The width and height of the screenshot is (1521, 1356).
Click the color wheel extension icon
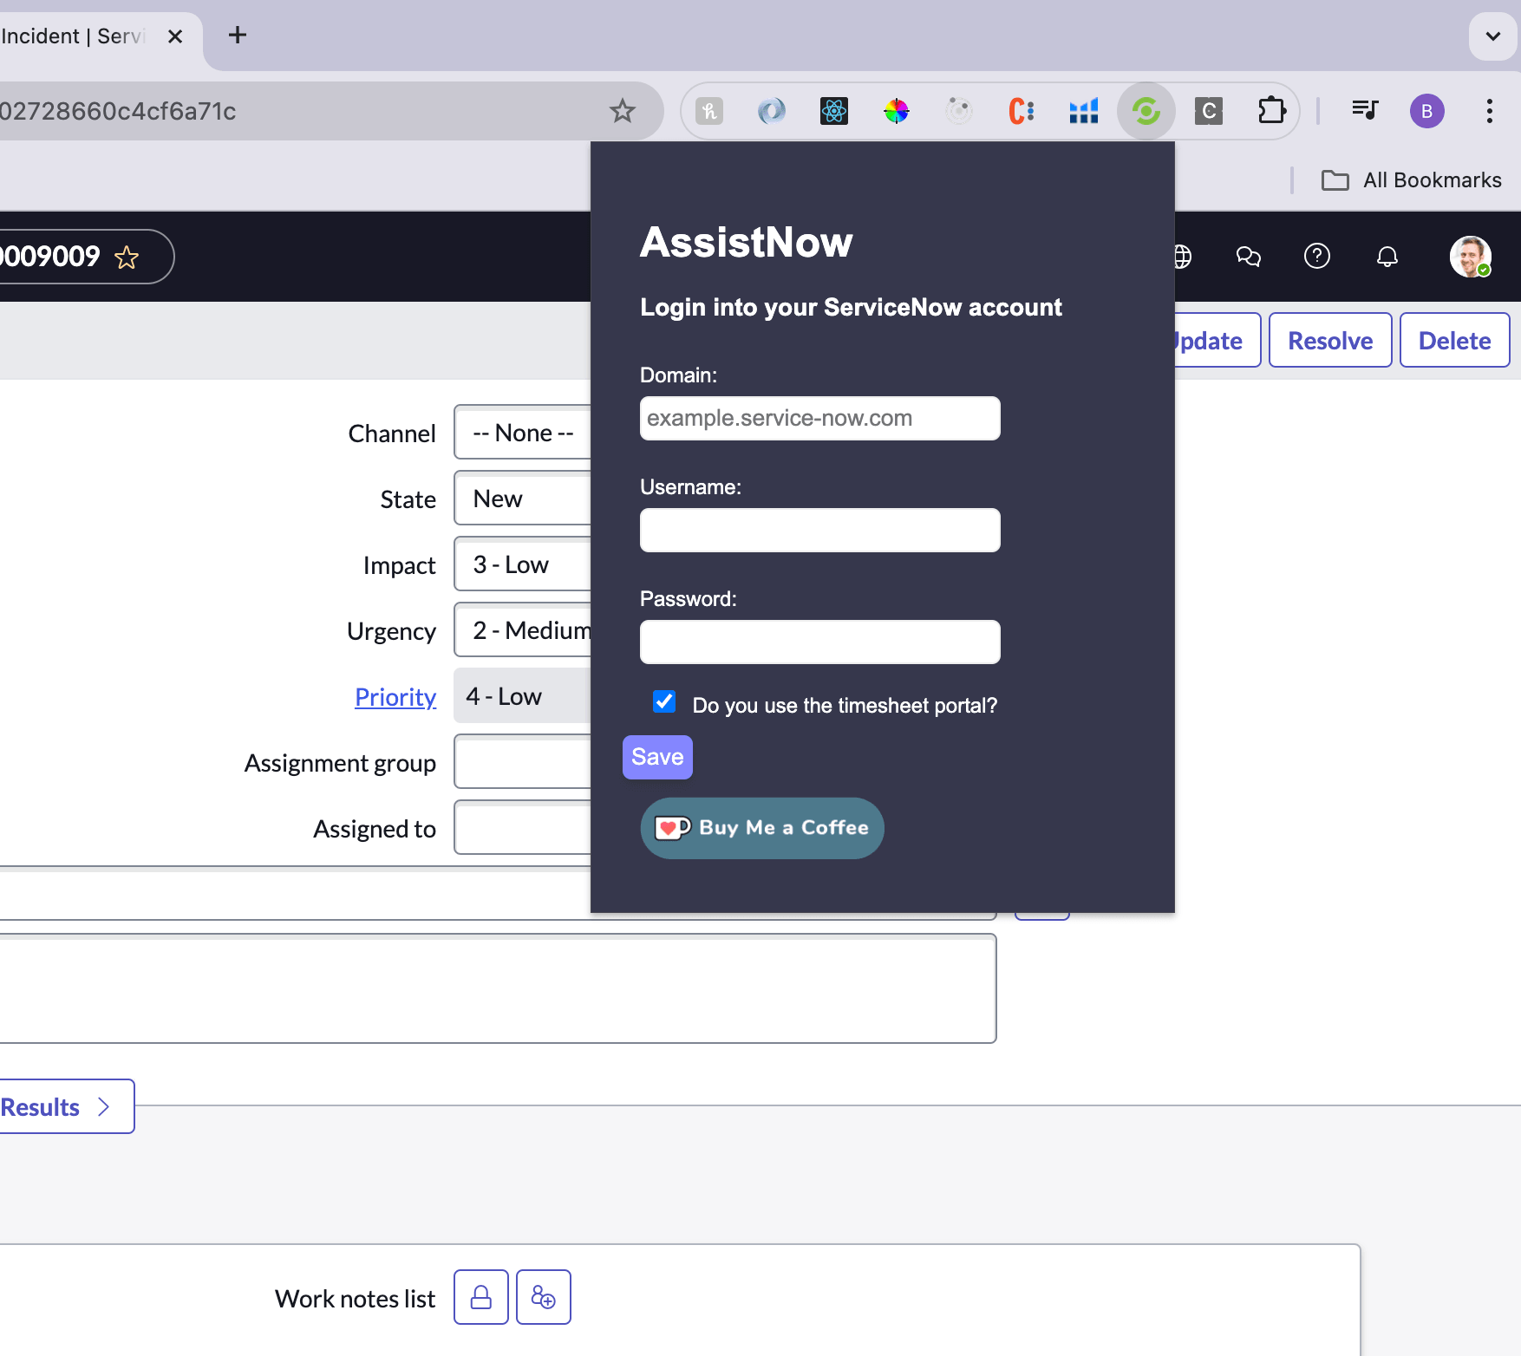pyautogui.click(x=896, y=111)
